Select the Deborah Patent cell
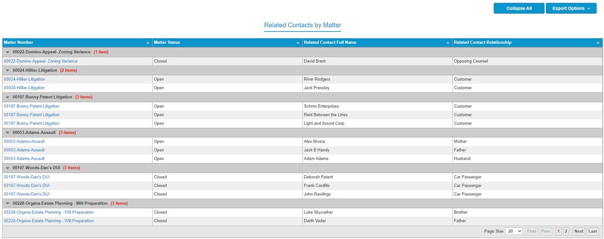This screenshot has height=239, width=604. coord(377,177)
